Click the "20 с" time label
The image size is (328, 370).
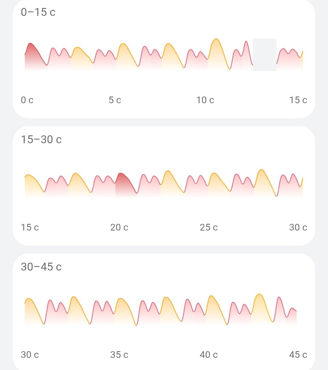coord(119,227)
